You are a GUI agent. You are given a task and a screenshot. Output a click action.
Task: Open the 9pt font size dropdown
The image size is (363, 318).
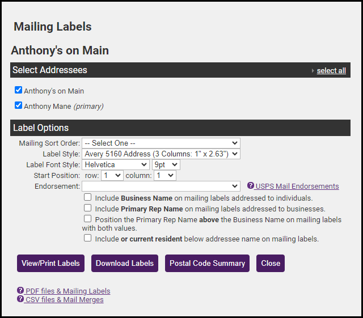(166, 165)
